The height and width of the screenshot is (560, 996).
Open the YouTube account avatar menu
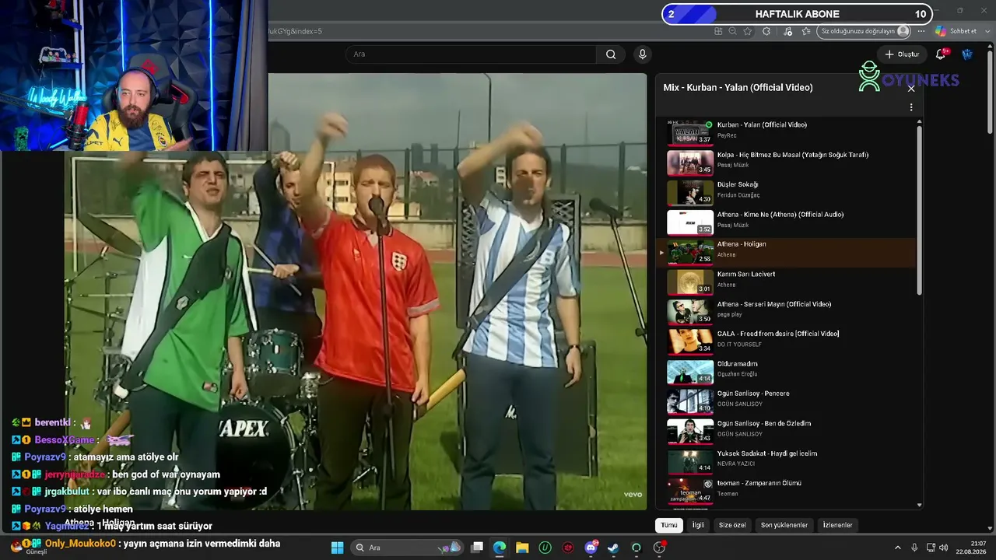(x=967, y=54)
